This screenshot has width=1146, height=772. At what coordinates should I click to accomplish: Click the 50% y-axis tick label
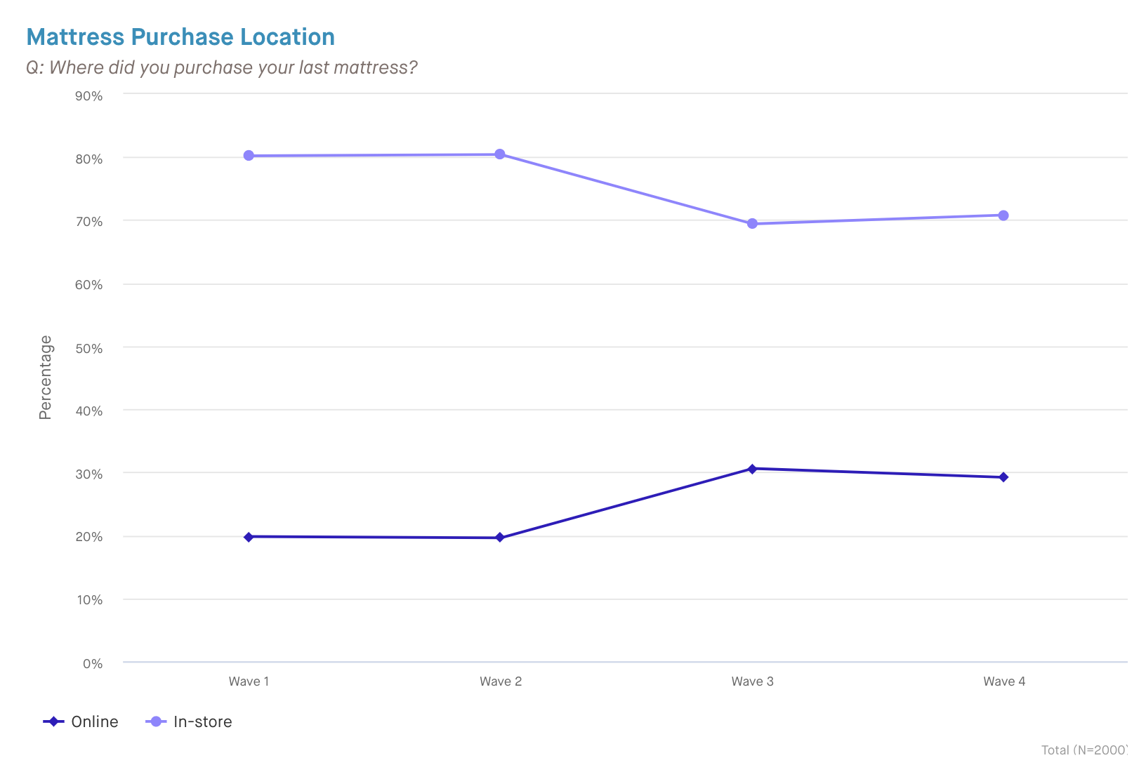click(x=89, y=348)
